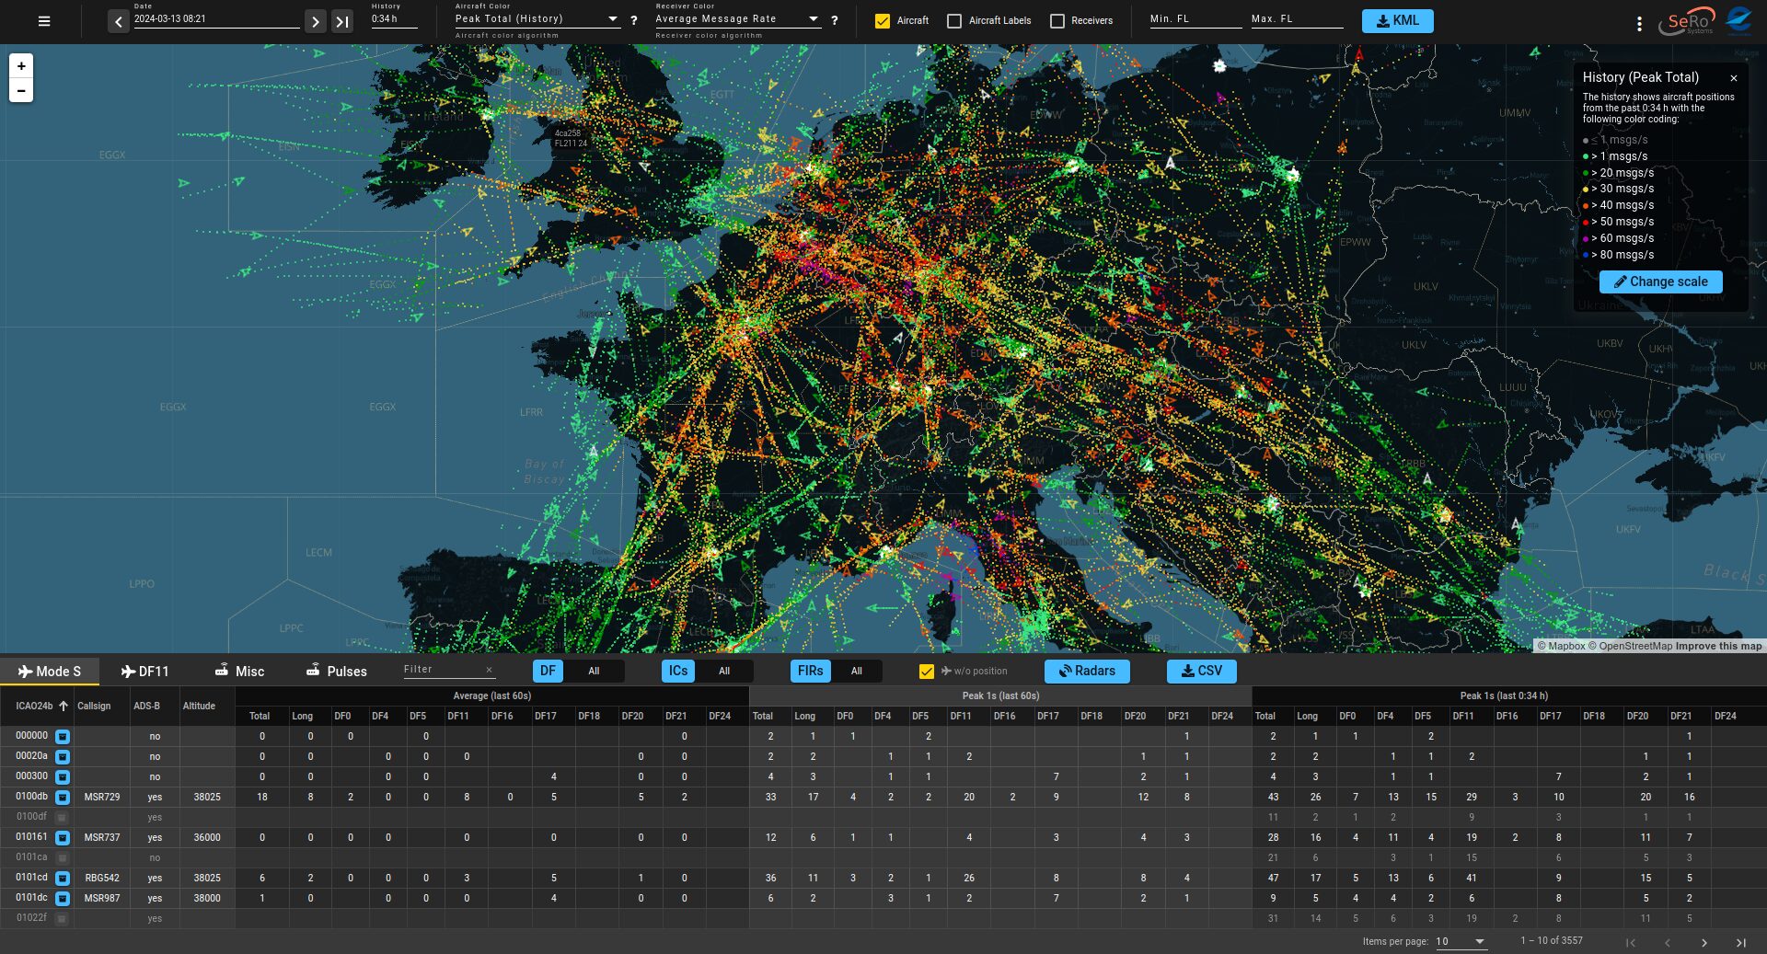This screenshot has width=1767, height=954.
Task: Click help icon beside Aircraft Color dropdown
Action: [x=633, y=20]
